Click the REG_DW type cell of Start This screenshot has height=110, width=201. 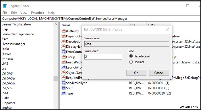point(136,88)
